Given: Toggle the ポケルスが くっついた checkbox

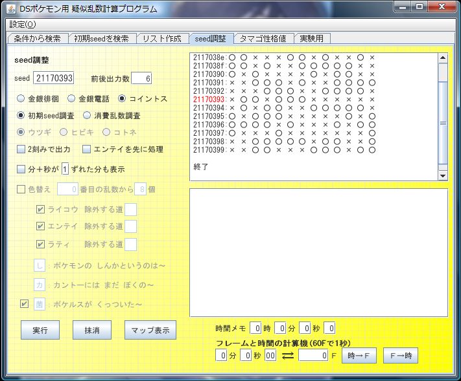Looking at the screenshot, I should click(x=25, y=303).
